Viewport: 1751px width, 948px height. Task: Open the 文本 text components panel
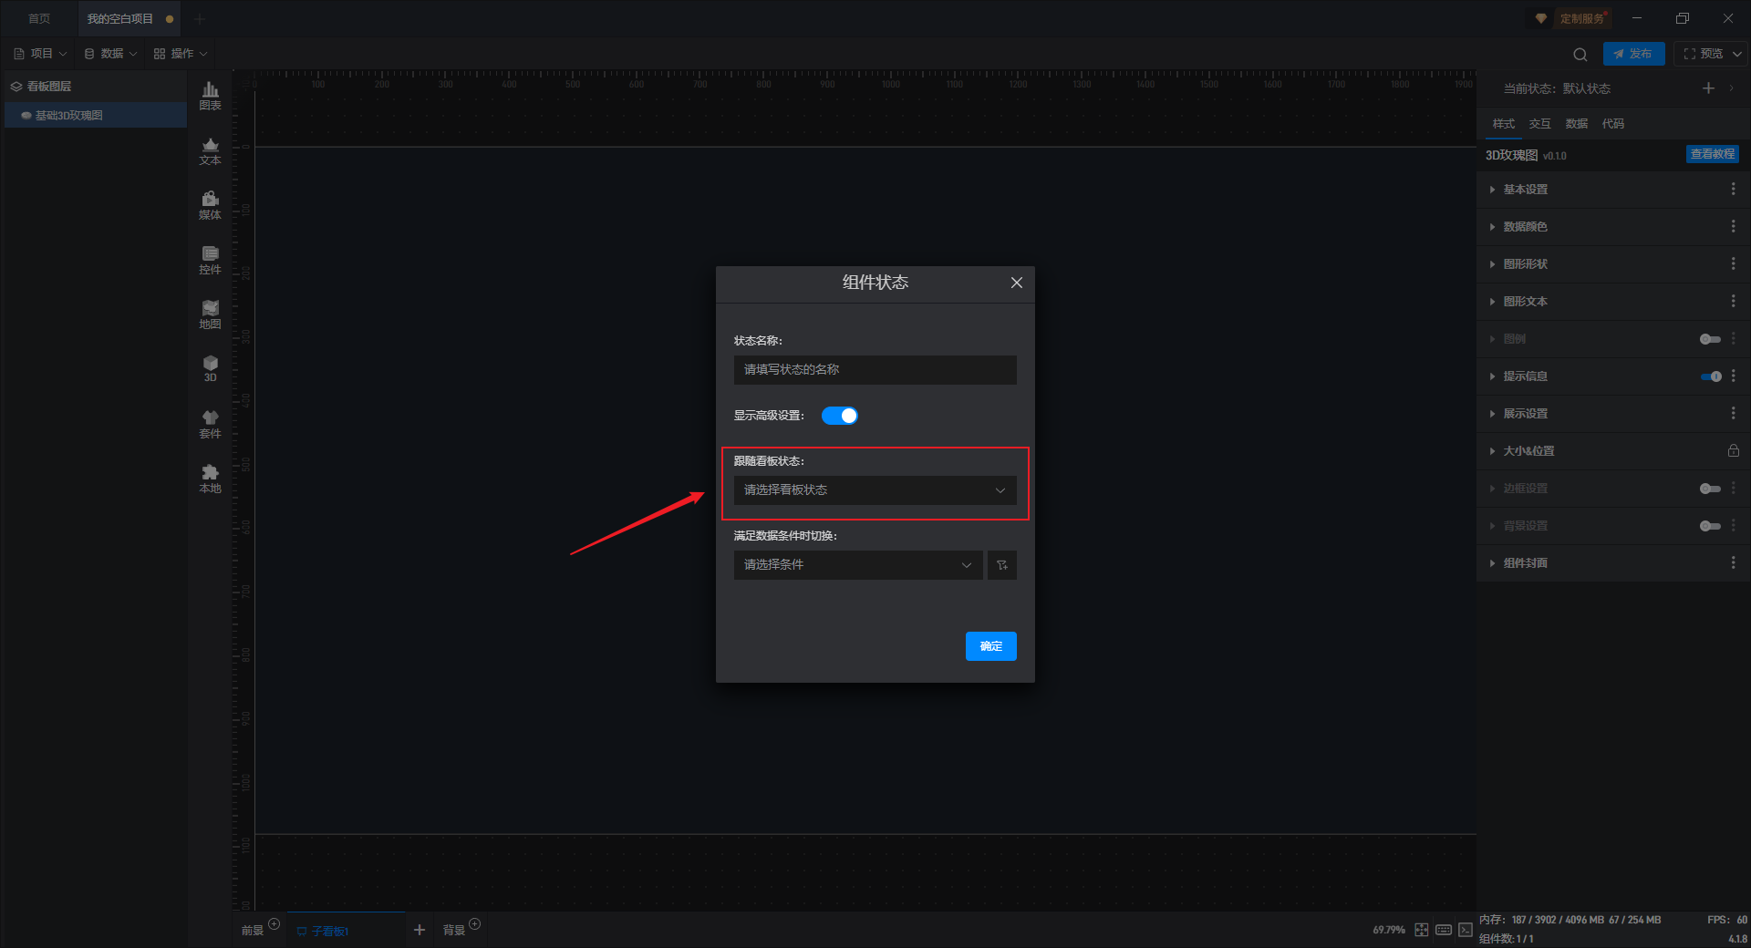210,150
